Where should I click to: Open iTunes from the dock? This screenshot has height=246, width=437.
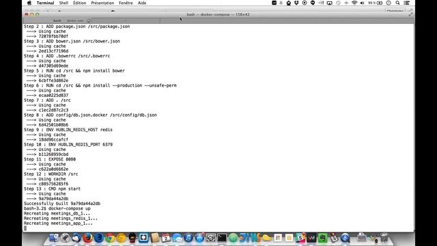tap(188, 238)
